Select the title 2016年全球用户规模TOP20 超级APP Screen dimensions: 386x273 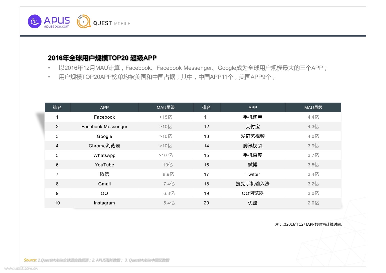[102, 58]
